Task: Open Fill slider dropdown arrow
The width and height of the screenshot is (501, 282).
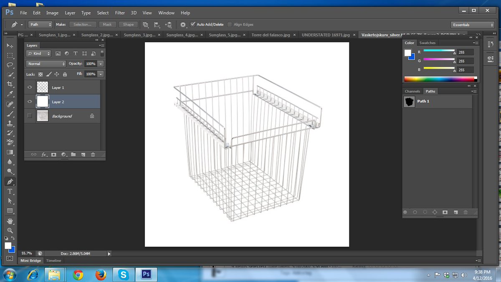Action: [101, 74]
